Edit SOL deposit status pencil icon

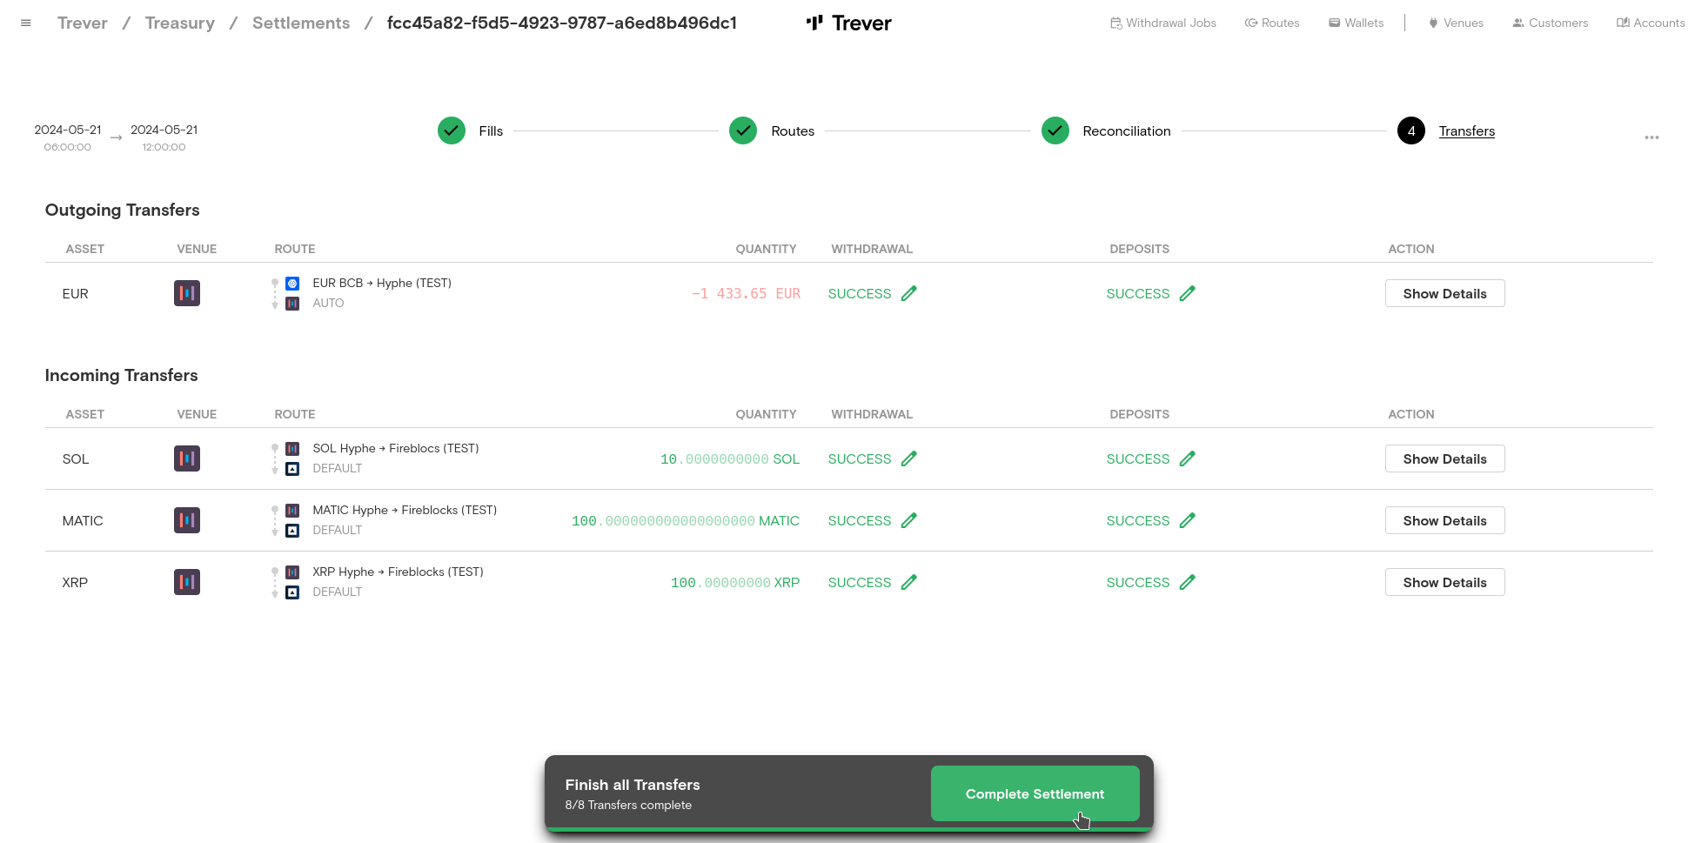coord(1188,459)
